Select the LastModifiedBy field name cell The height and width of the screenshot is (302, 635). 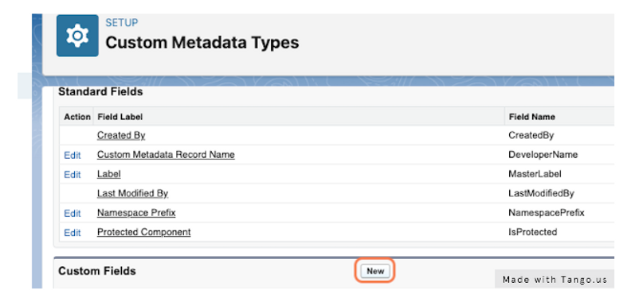(x=542, y=193)
